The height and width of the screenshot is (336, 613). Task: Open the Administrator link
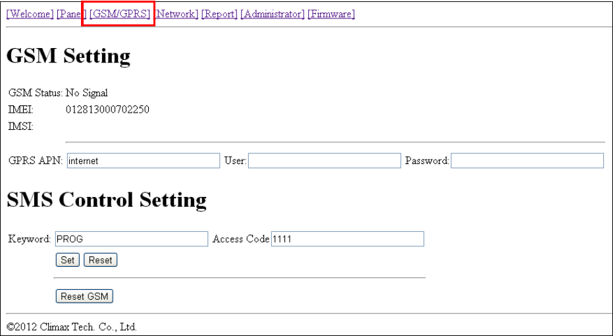coord(272,14)
